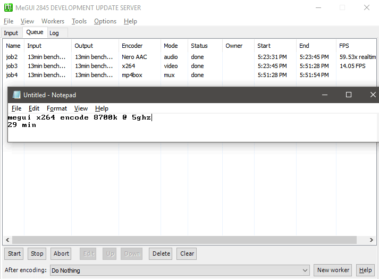Open the MeGUI File menu
The height and width of the screenshot is (279, 379).
pyautogui.click(x=9, y=21)
